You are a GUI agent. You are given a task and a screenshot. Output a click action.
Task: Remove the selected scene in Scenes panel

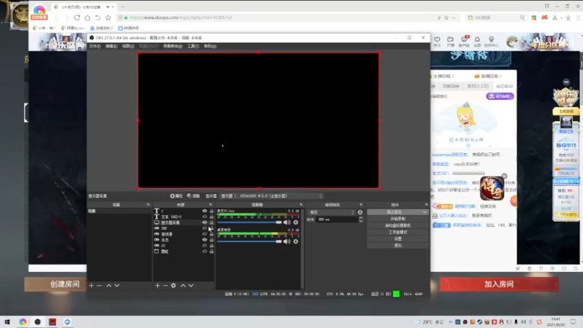(x=99, y=286)
